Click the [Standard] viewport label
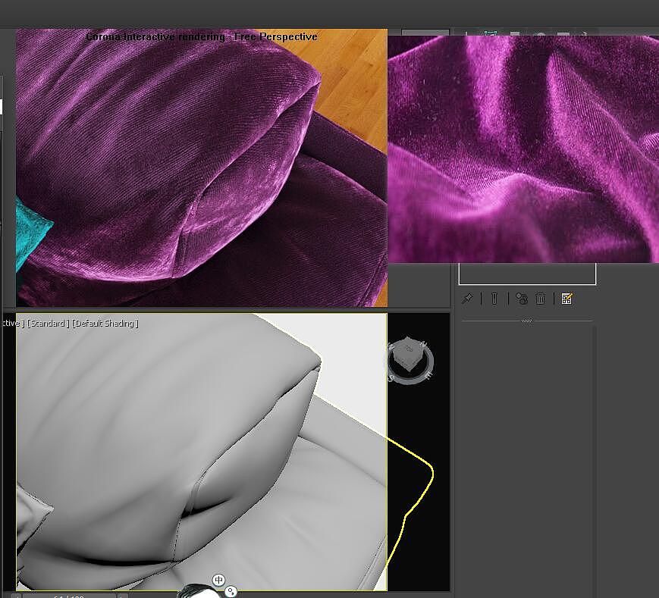659x598 pixels. (x=48, y=323)
